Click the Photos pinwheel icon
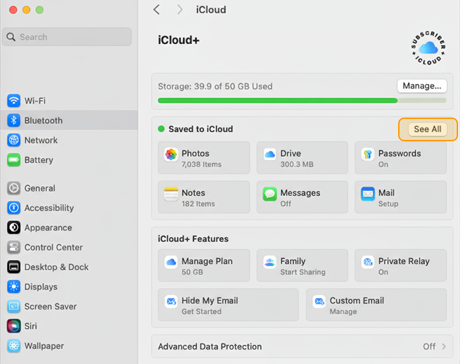The image size is (460, 364). point(170,154)
